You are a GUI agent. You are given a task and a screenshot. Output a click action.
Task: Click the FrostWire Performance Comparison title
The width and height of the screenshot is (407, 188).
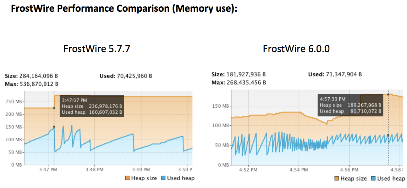124,8
